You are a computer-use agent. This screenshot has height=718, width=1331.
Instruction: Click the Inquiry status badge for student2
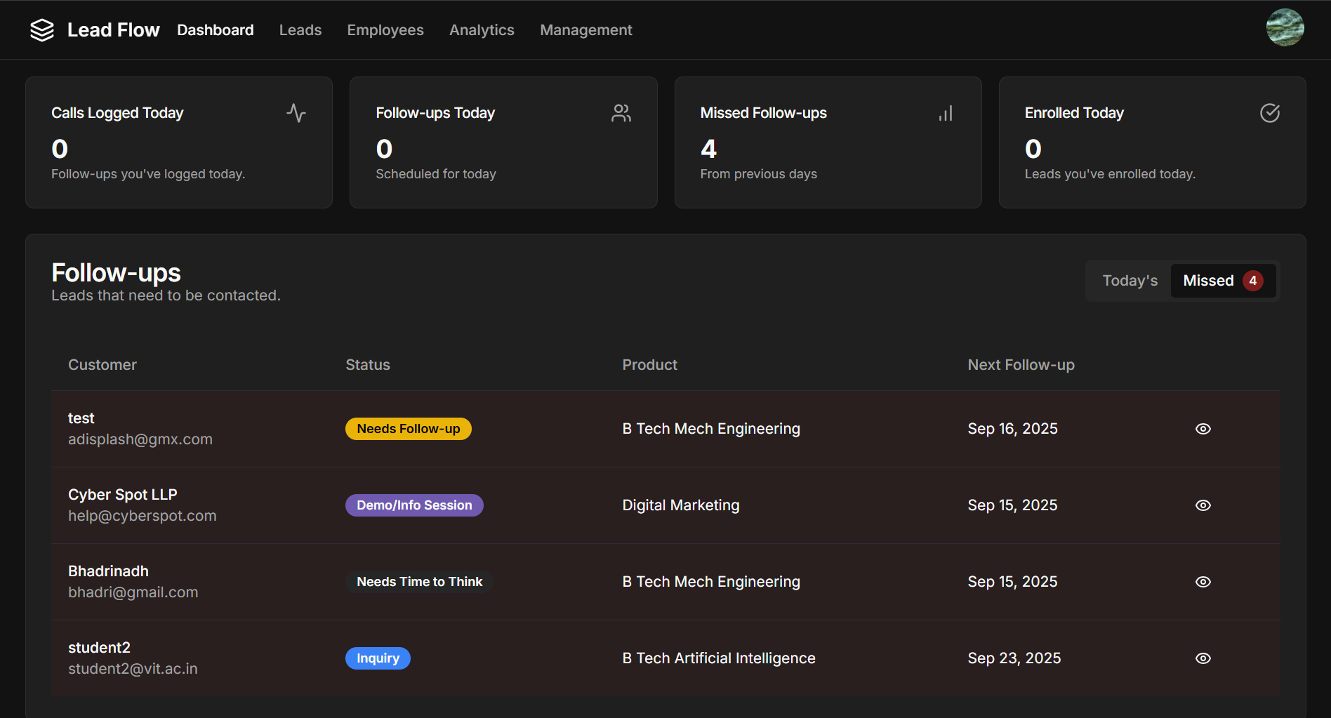[378, 658]
